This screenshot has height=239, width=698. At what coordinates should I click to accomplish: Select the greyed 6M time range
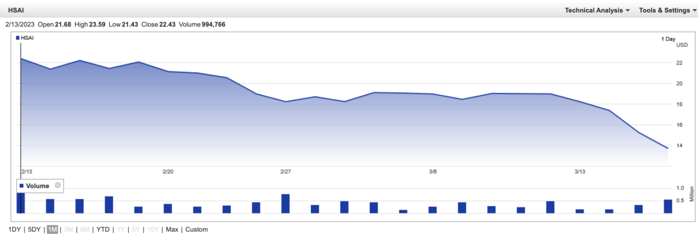point(85,230)
